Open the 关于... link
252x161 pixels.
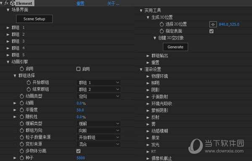pyautogui.click(x=113, y=3)
